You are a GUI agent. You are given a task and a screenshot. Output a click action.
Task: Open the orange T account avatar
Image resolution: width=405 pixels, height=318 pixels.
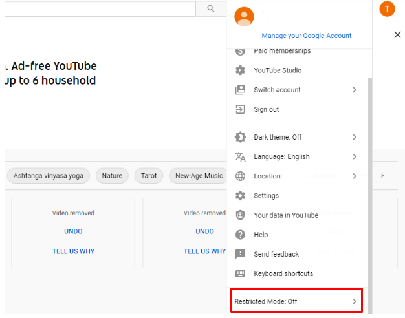tap(387, 9)
